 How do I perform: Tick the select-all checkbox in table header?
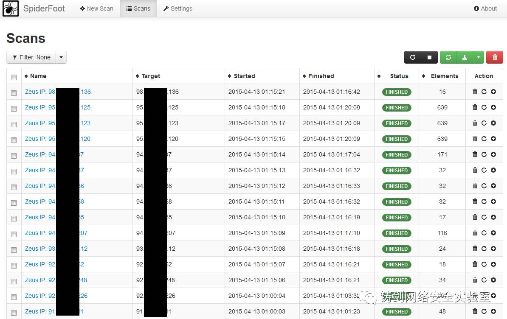coord(14,77)
